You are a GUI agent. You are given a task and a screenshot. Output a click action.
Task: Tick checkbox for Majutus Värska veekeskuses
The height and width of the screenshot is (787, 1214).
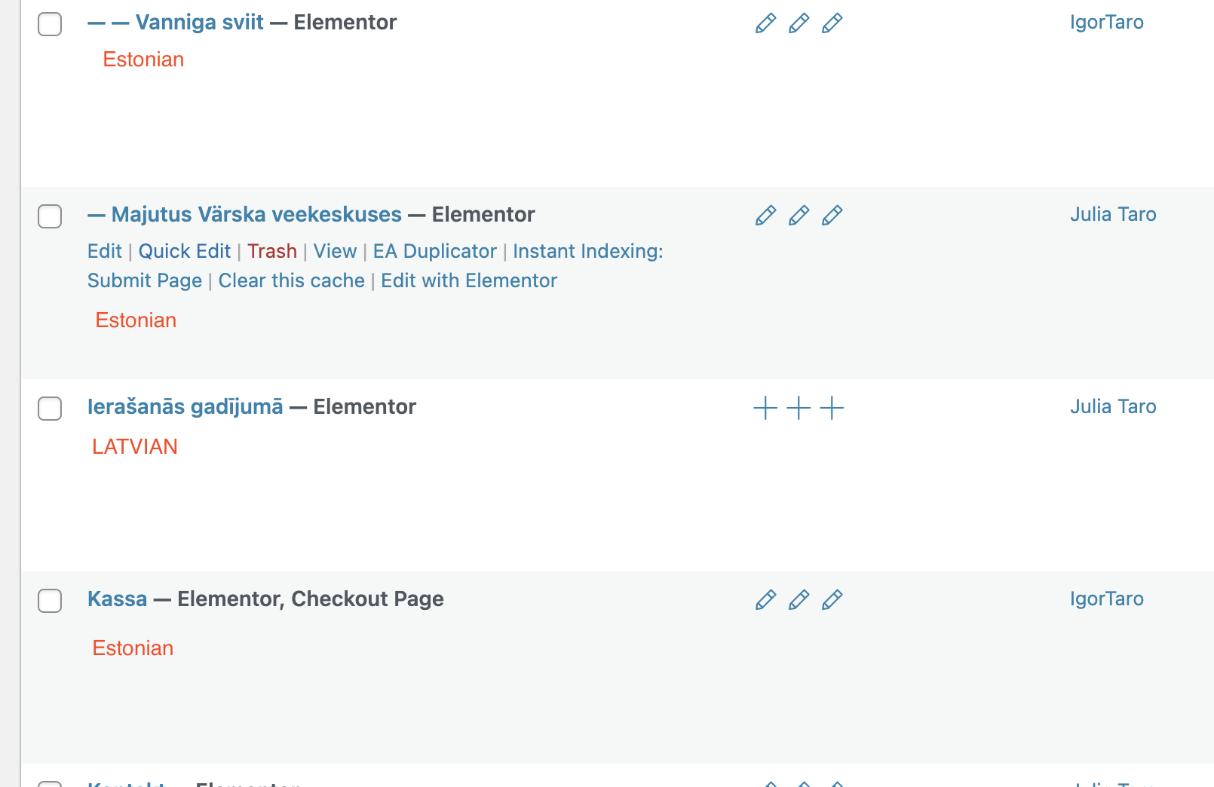tap(50, 216)
